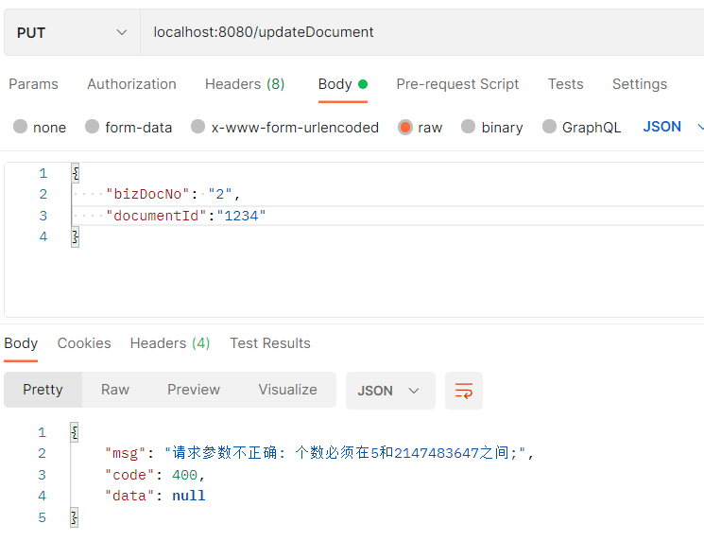Open request body JSON format dropdown
Viewport: 704px width, 559px height.
point(672,127)
